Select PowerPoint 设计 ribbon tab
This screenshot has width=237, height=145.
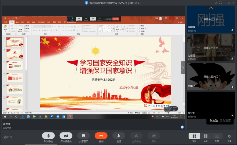(x=23, y=22)
